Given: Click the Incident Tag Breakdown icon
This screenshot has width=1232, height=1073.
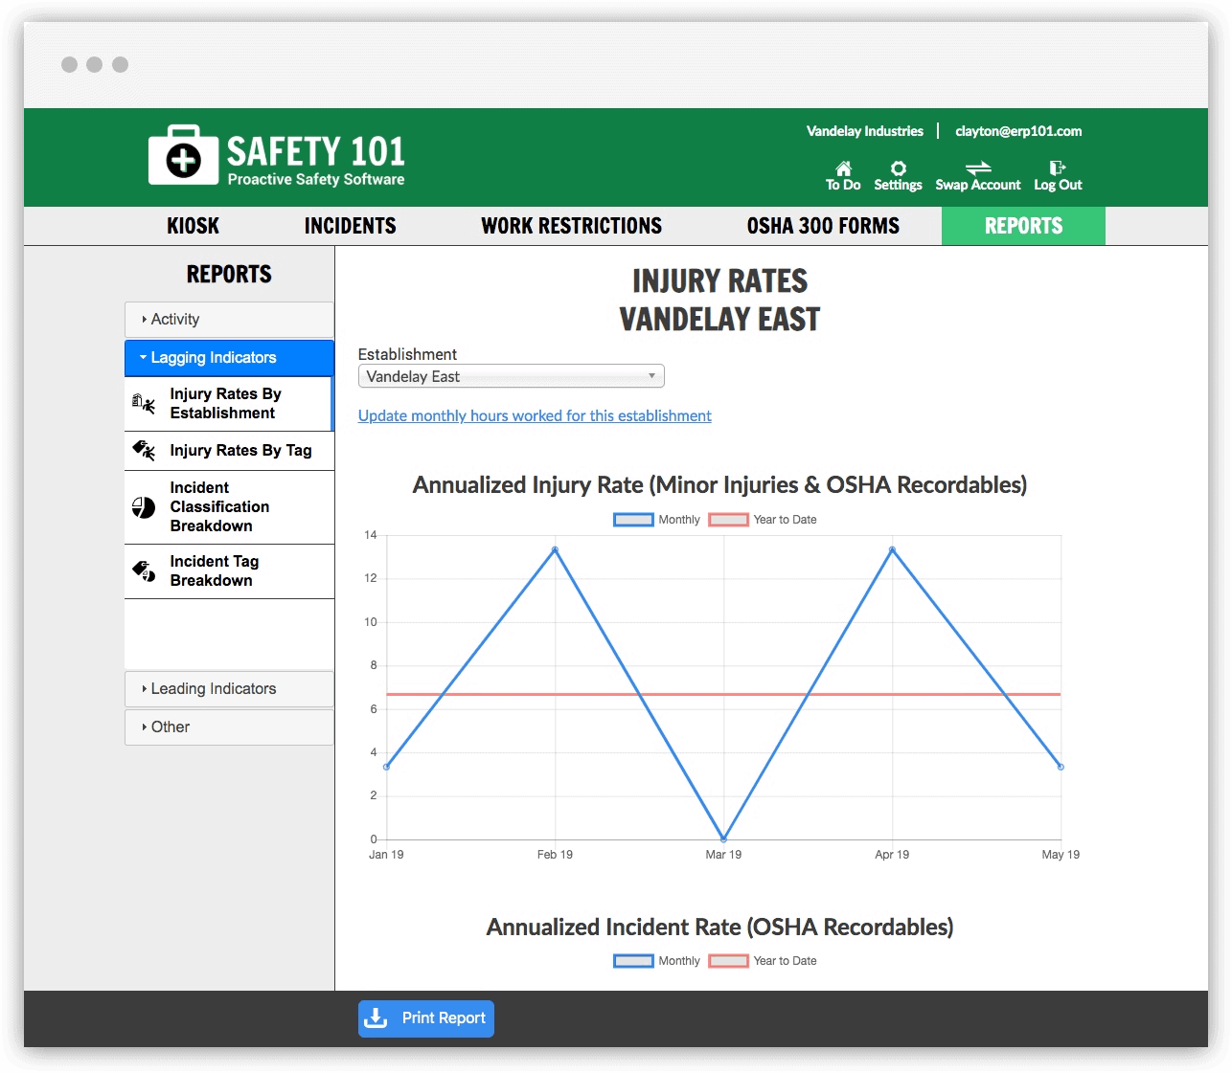Looking at the screenshot, I should point(142,570).
